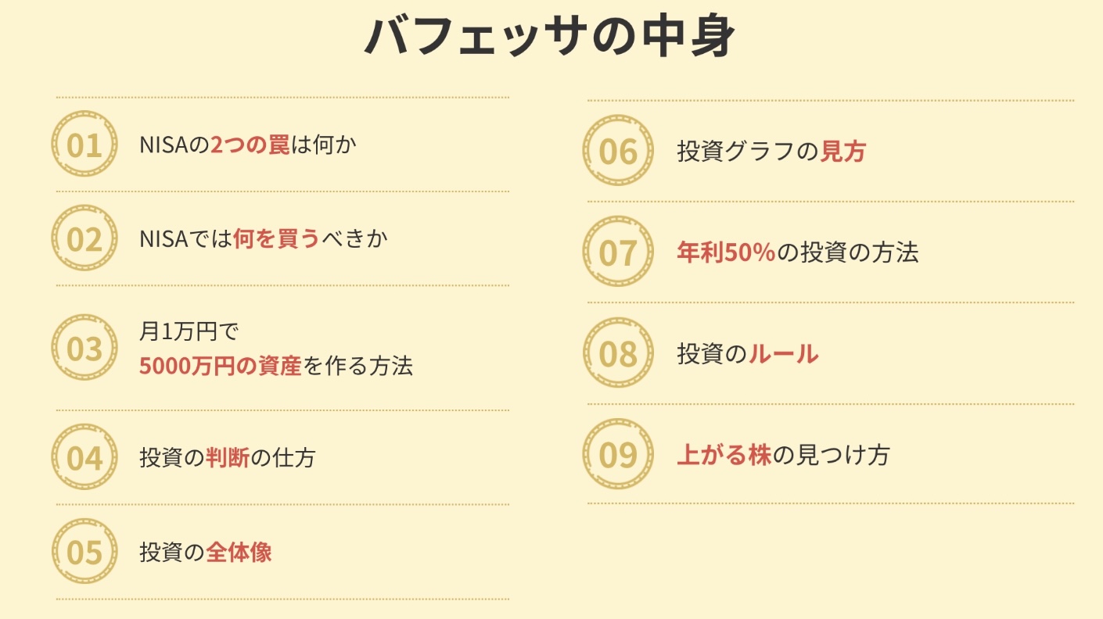Select the 03 circular number badge
Image resolution: width=1103 pixels, height=619 pixels.
tap(84, 349)
